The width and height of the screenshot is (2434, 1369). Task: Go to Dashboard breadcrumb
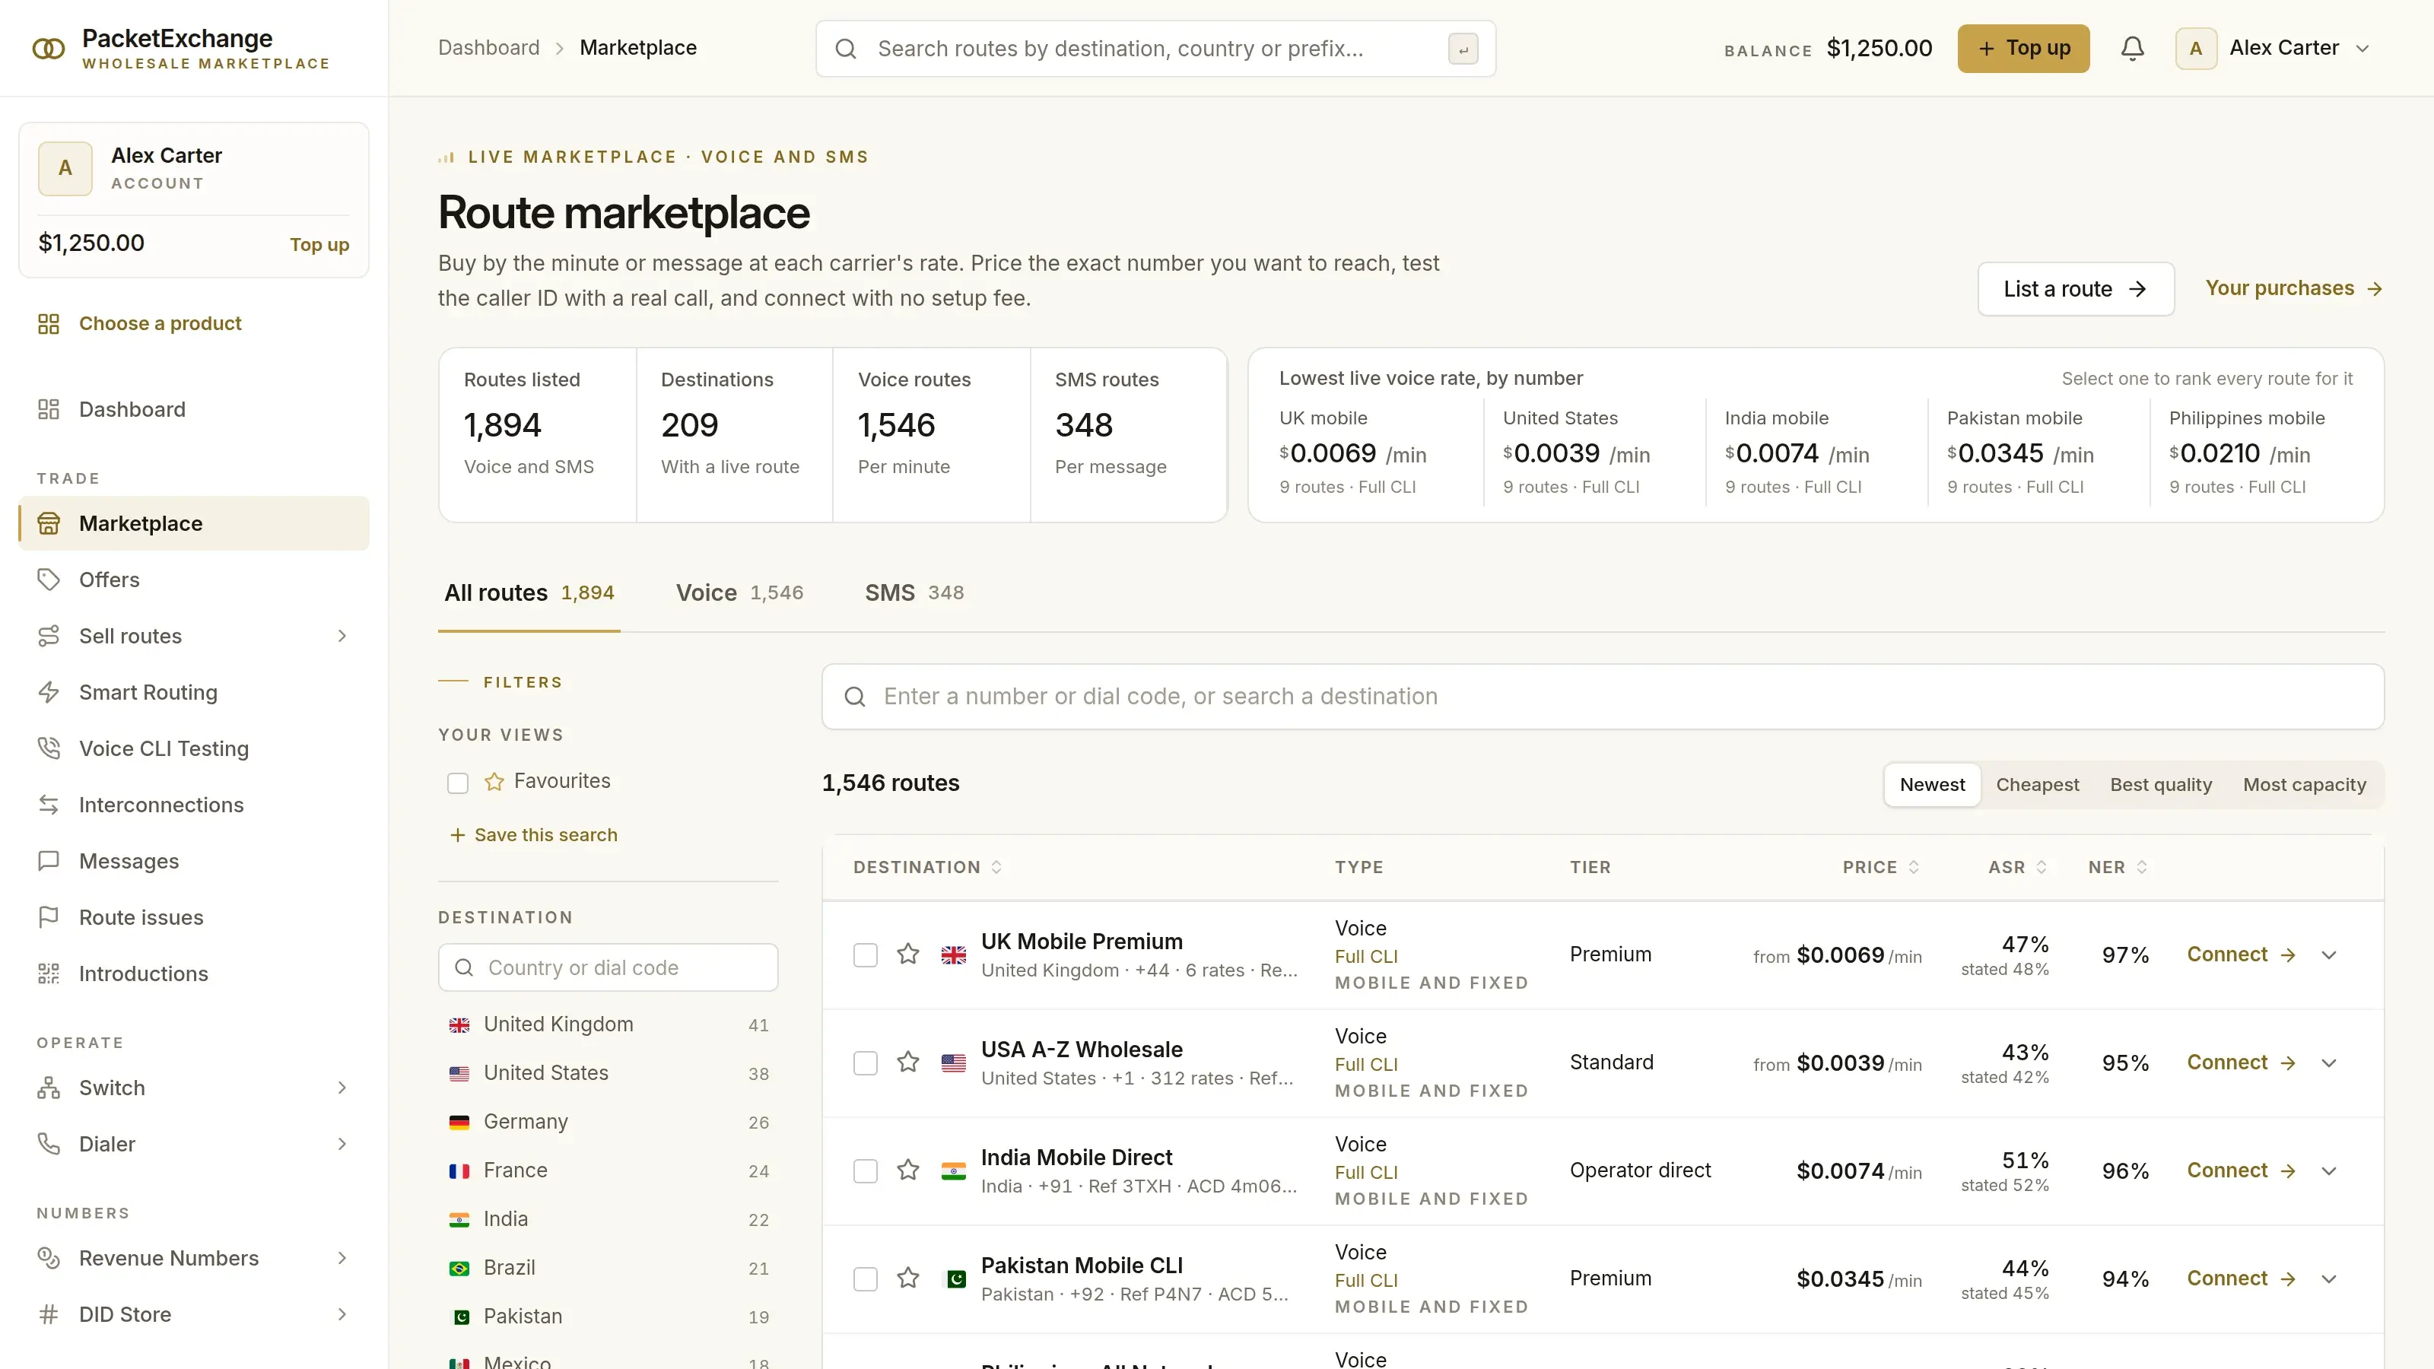tap(488, 48)
